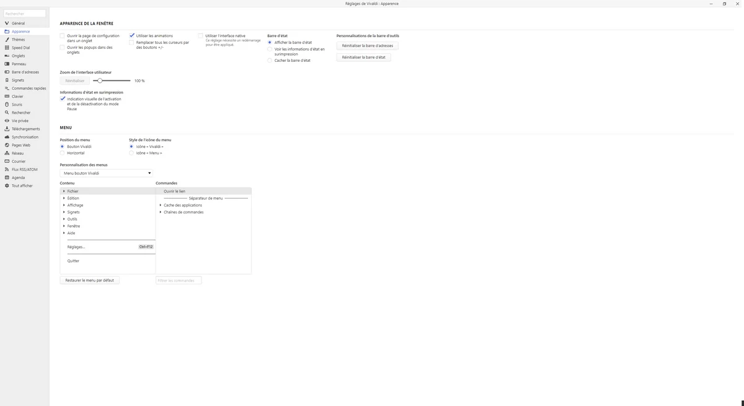Viewport: 744px width, 406px height.
Task: Toggle Remplacer tous les curseurs par boutons +/-
Action: click(x=131, y=43)
